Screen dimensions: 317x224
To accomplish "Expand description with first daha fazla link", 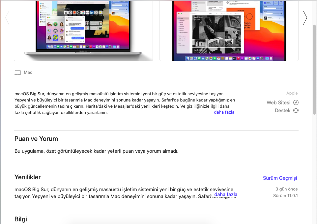I will coord(224,112).
